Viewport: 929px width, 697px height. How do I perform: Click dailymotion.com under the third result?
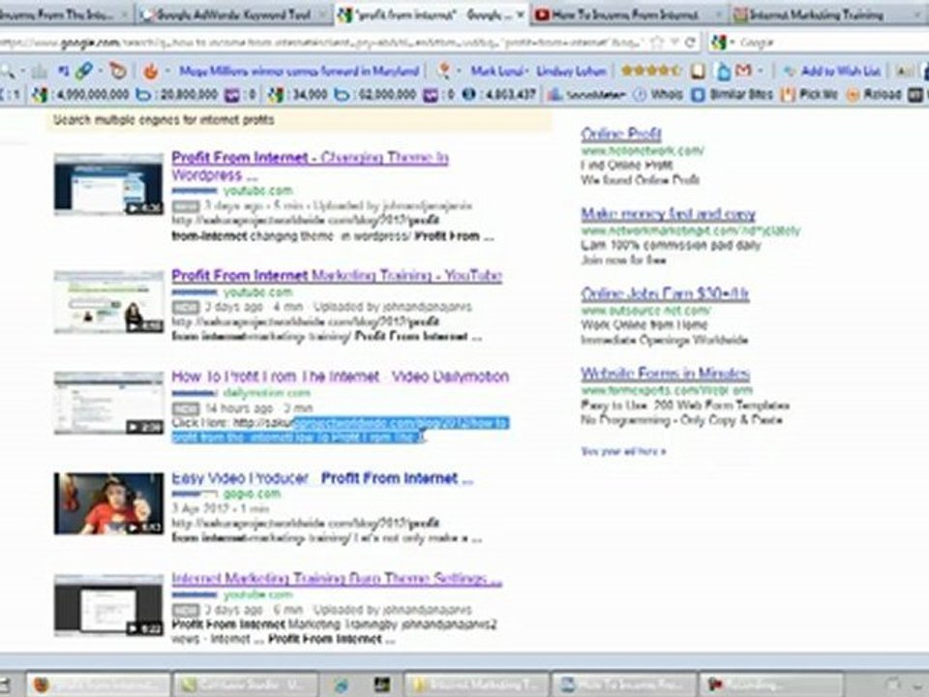(x=267, y=393)
